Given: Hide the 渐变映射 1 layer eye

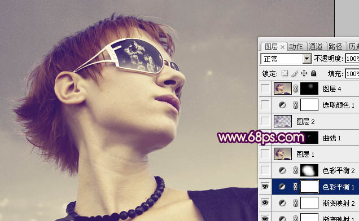Looking at the screenshot, I should (265, 219).
